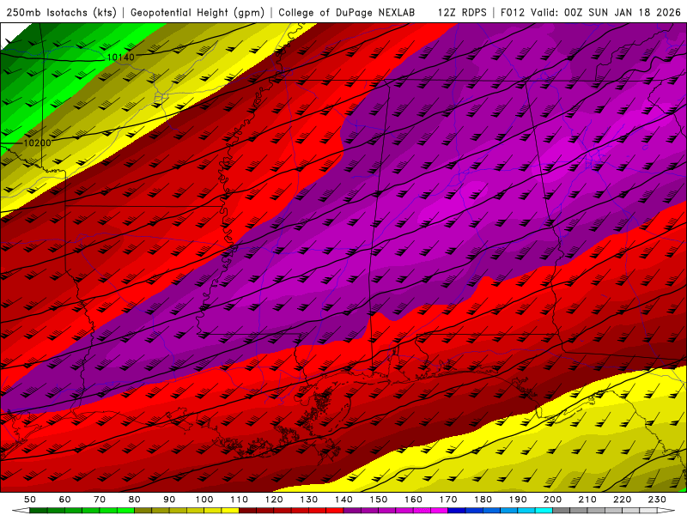This screenshot has height=515, width=687.
Task: Click the 190 value on the legend
Action: click(x=518, y=500)
